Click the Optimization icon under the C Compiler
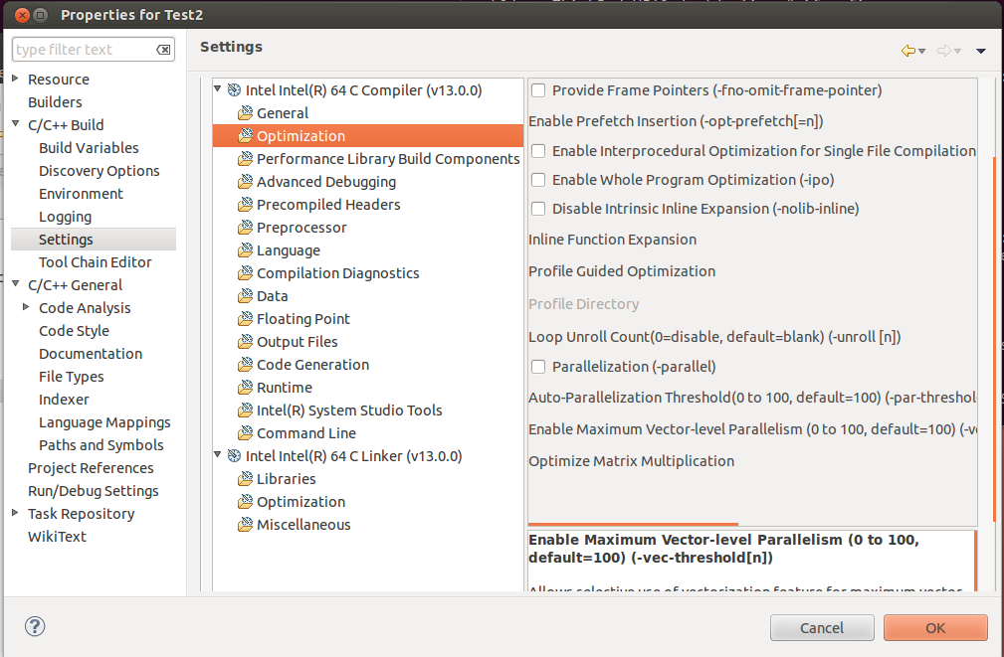Viewport: 1004px width, 657px height. click(245, 135)
